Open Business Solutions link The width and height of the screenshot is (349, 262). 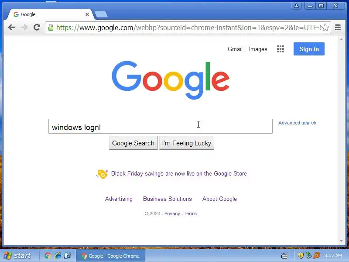[168, 199]
